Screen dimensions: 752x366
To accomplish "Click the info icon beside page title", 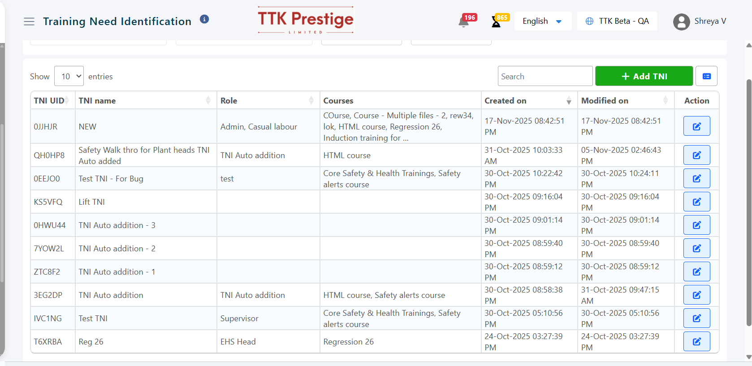I will click(204, 19).
